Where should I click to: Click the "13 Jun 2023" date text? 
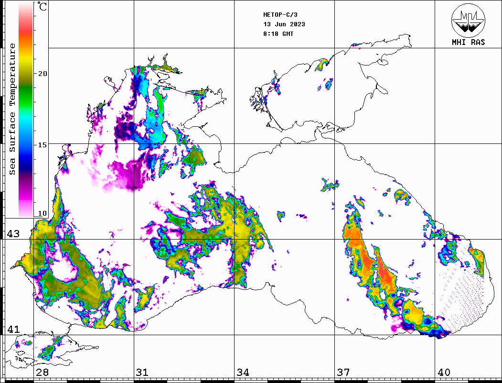(x=284, y=24)
